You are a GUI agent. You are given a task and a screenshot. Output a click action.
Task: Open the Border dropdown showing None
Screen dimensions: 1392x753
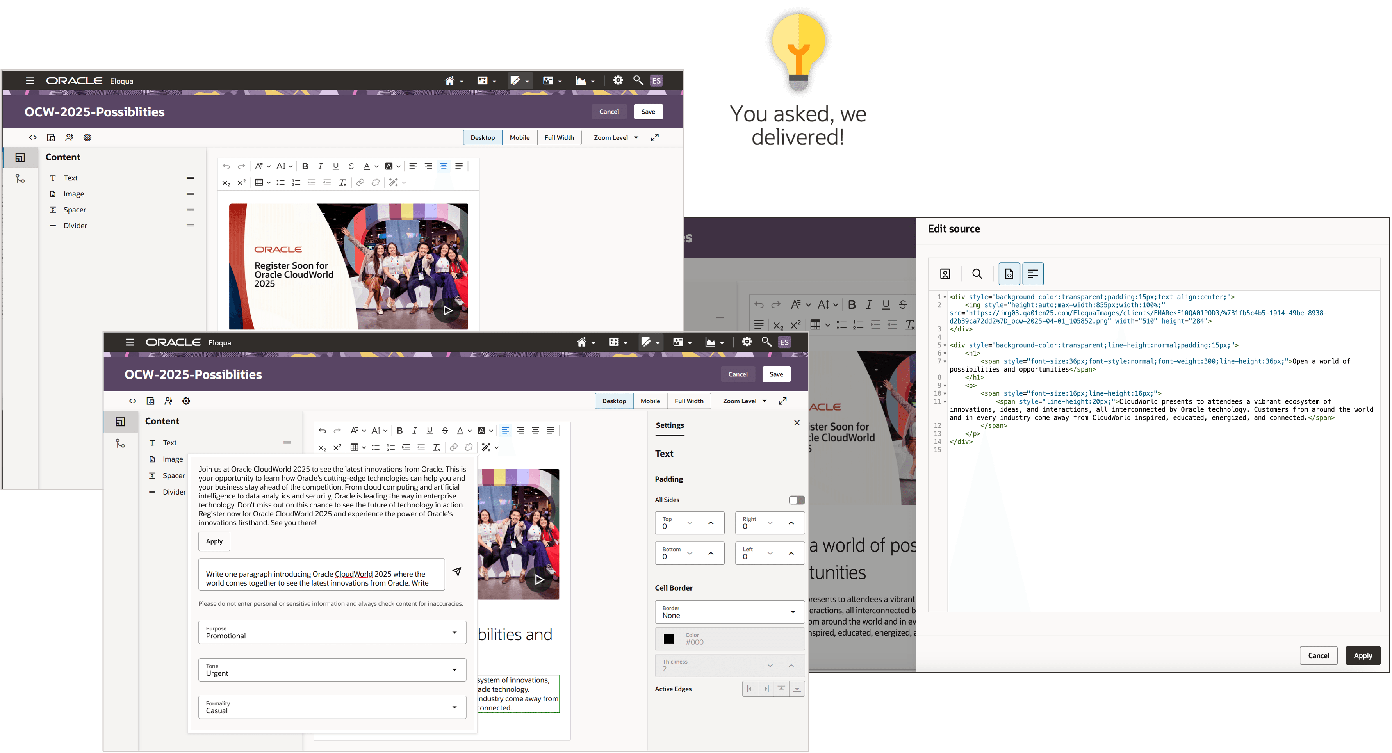click(x=729, y=612)
